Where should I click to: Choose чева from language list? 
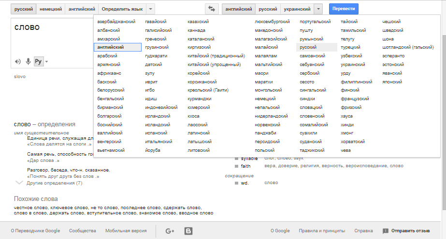(x=345, y=150)
